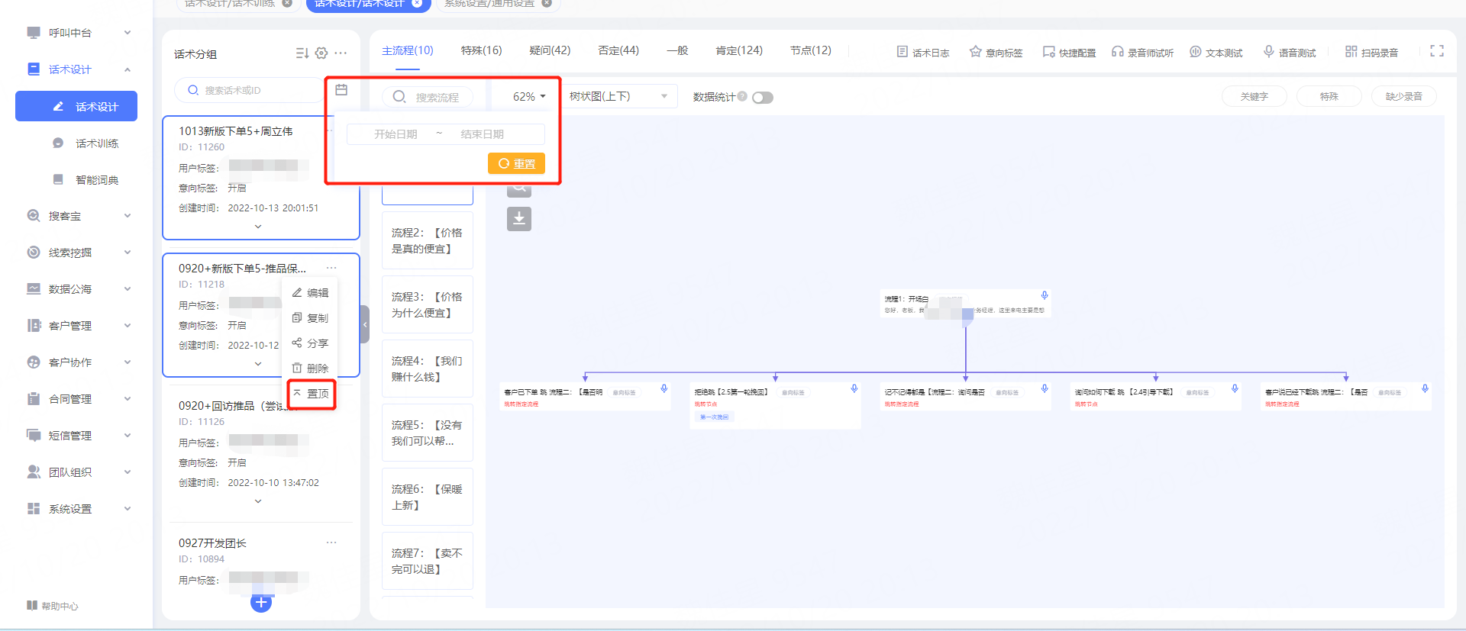Choose 编辑 in the context menu
Image resolution: width=1466 pixels, height=631 pixels.
pos(311,293)
